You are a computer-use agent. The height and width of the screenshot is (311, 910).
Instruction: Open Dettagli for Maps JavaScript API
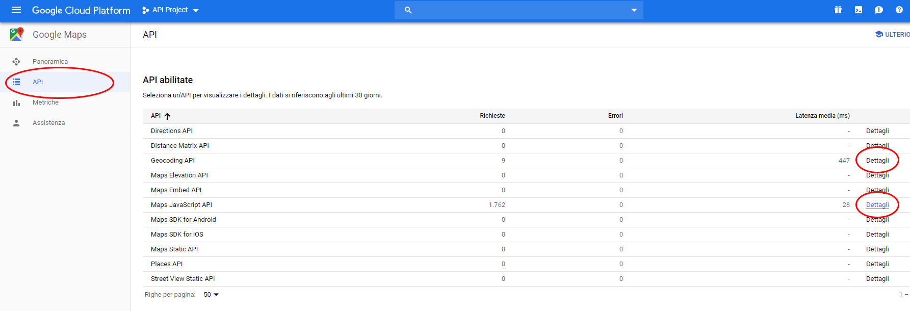coord(877,205)
